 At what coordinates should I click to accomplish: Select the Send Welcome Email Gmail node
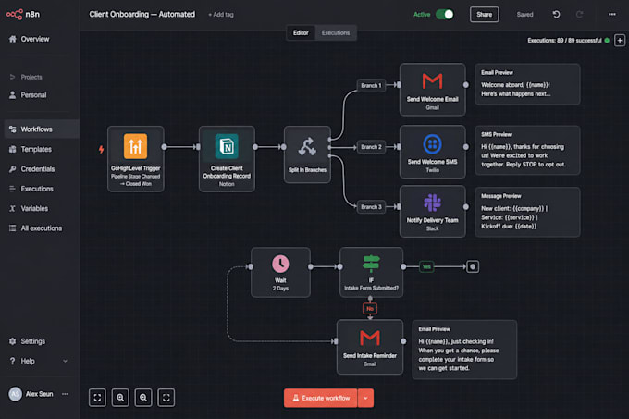tap(433, 90)
